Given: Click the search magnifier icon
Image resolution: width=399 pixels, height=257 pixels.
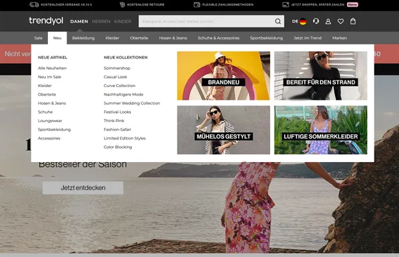Looking at the screenshot, I should tap(278, 21).
